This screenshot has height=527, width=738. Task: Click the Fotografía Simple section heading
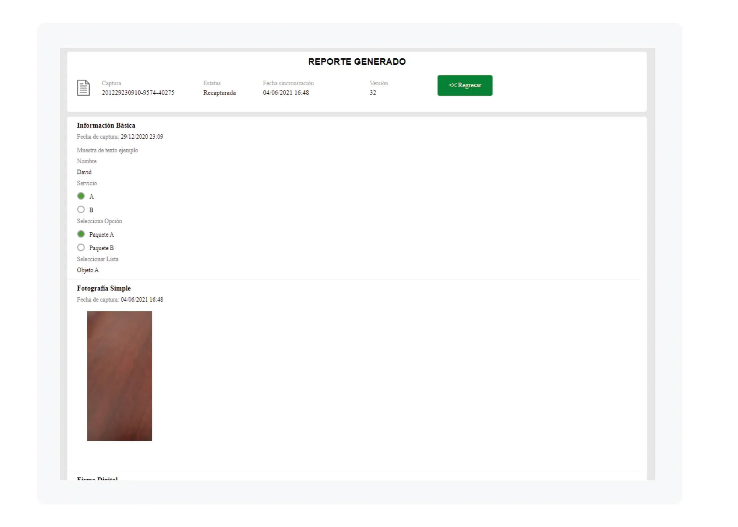point(104,288)
